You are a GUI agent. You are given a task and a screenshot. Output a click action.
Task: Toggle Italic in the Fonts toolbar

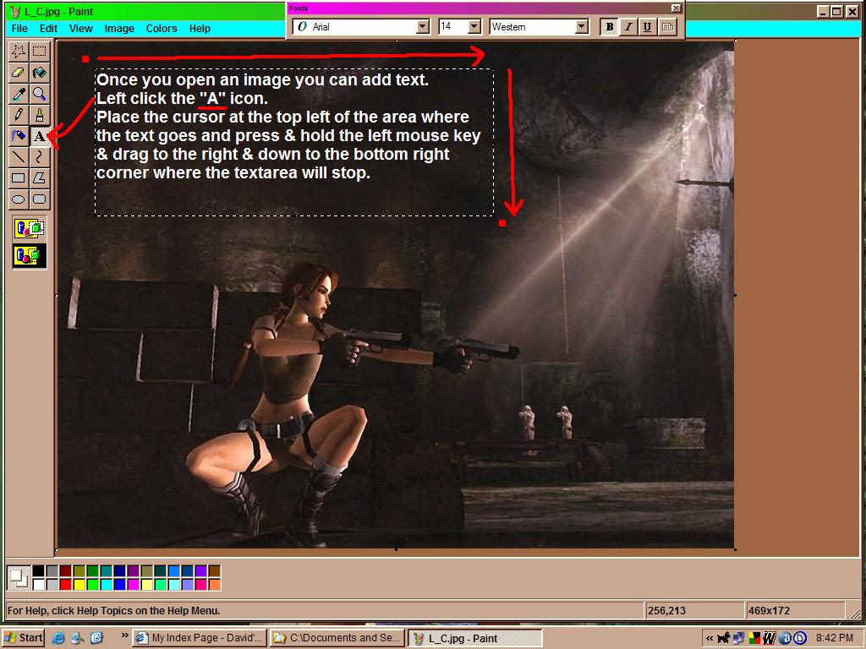(628, 27)
